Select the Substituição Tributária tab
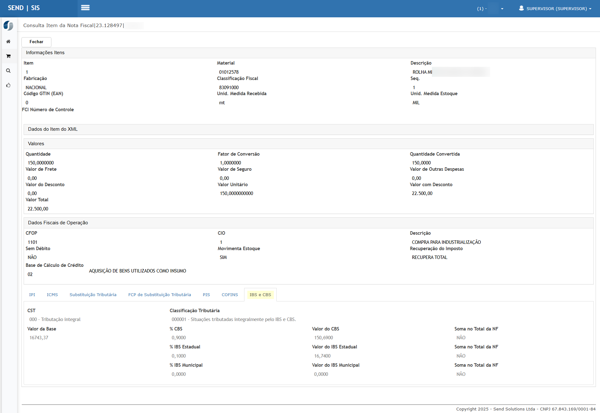The width and height of the screenshot is (600, 413). 93,295
